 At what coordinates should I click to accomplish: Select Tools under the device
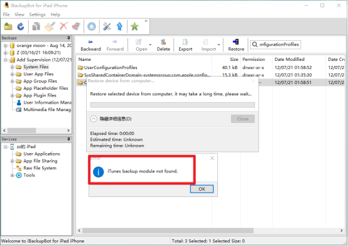pyautogui.click(x=29, y=175)
